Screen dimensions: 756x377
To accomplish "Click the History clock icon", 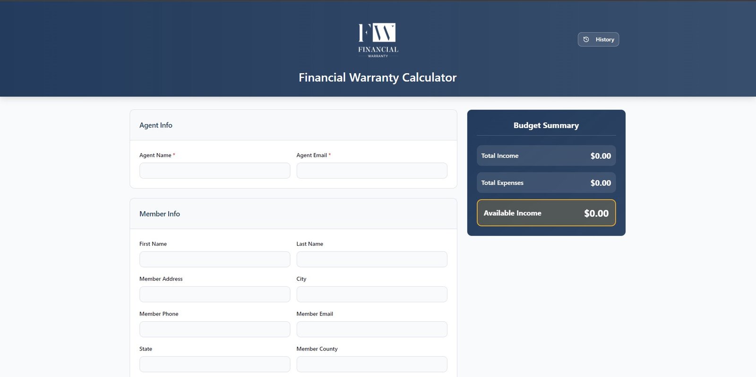I will [x=586, y=40].
